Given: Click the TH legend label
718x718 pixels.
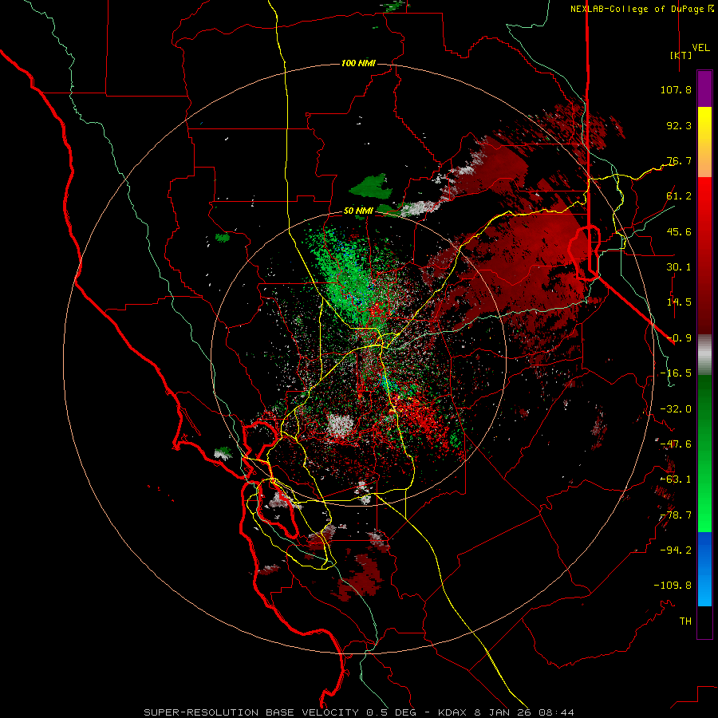Looking at the screenshot, I should click(x=685, y=621).
